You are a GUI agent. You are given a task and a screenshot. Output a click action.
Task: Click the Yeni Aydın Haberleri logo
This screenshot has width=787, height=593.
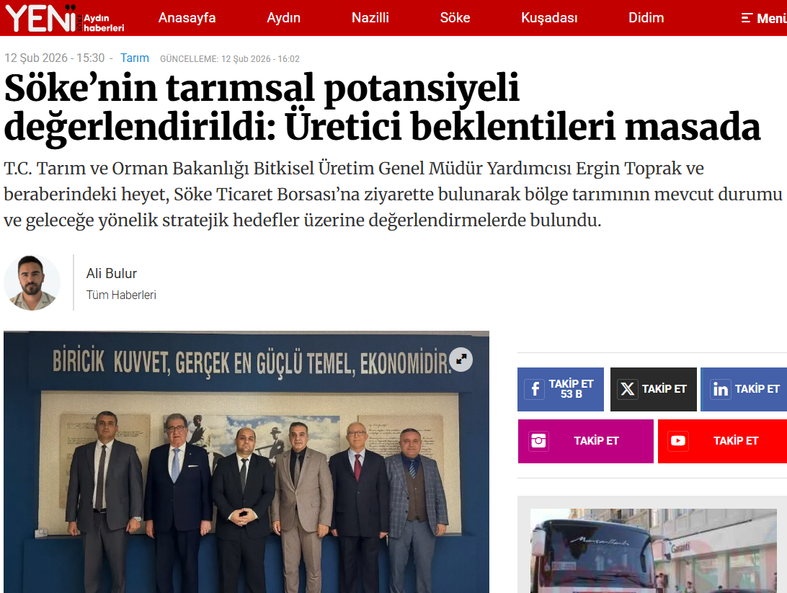[x=65, y=19]
